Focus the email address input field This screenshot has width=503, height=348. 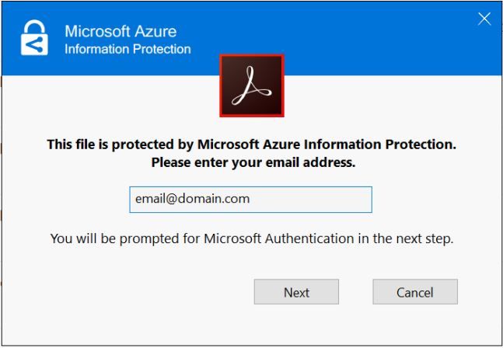click(311, 199)
